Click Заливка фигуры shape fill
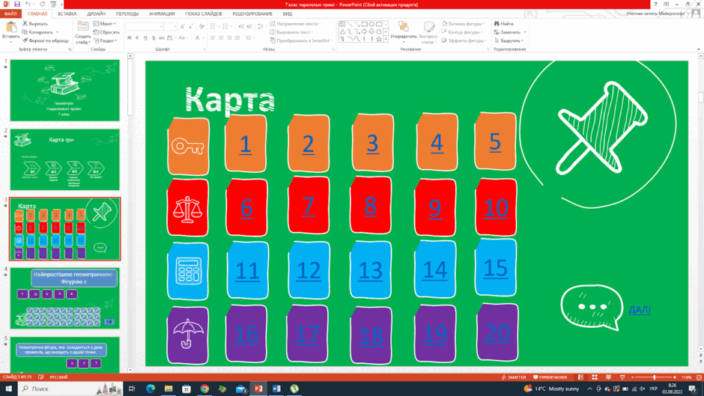This screenshot has height=396, width=704. 464,24
